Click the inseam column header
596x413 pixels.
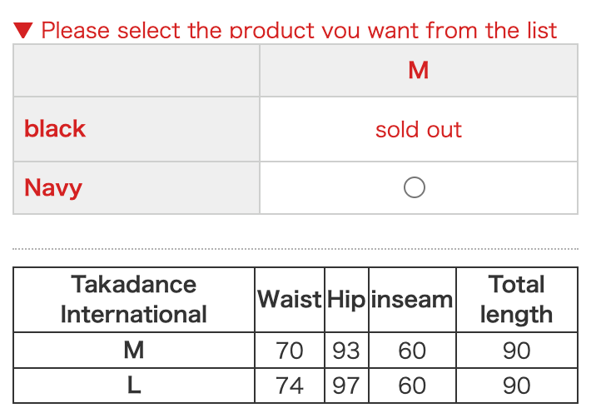(x=411, y=300)
